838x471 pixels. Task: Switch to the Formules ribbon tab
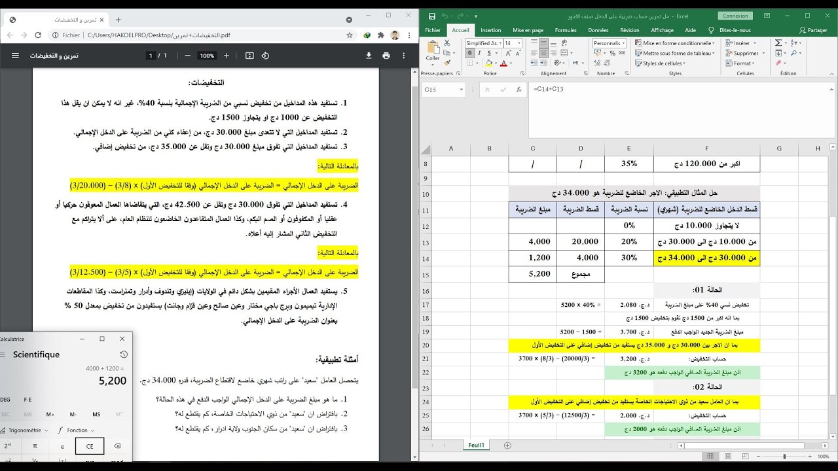click(566, 30)
